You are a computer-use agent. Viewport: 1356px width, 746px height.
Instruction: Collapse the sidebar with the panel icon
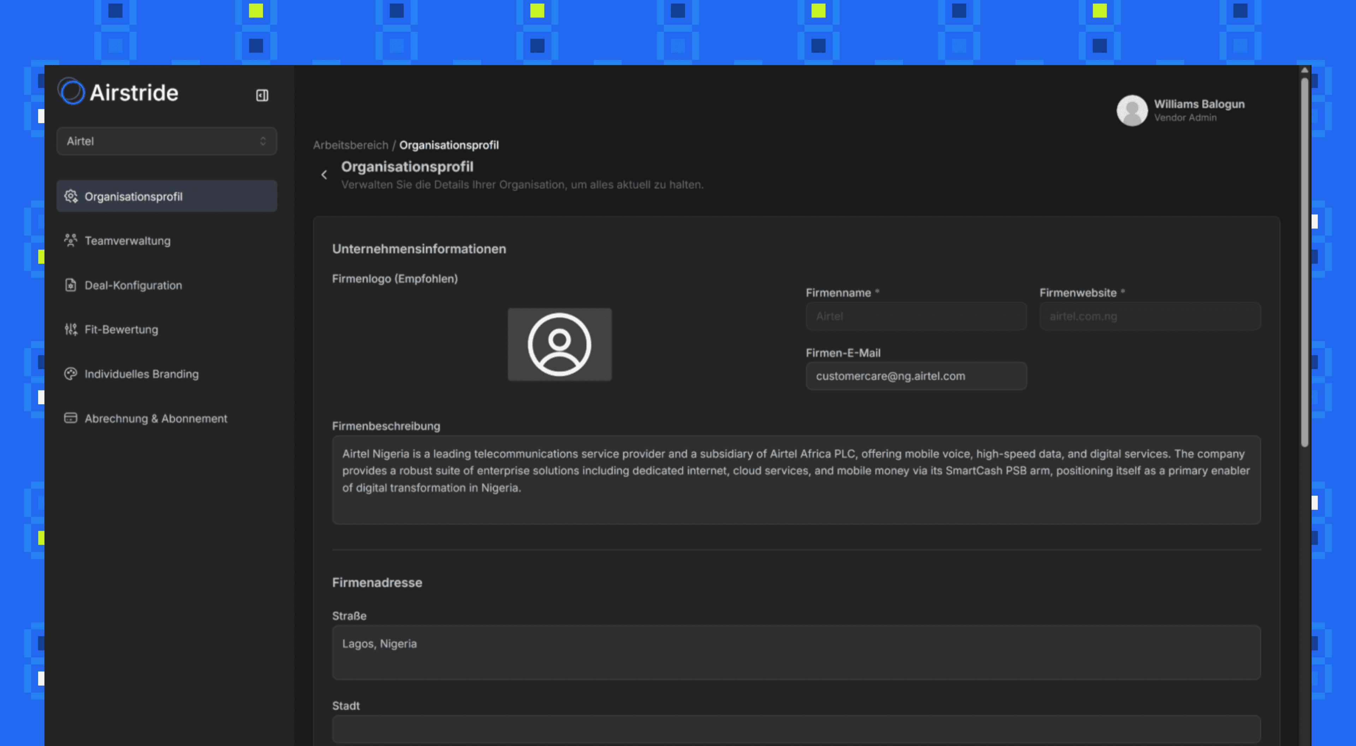pyautogui.click(x=262, y=95)
